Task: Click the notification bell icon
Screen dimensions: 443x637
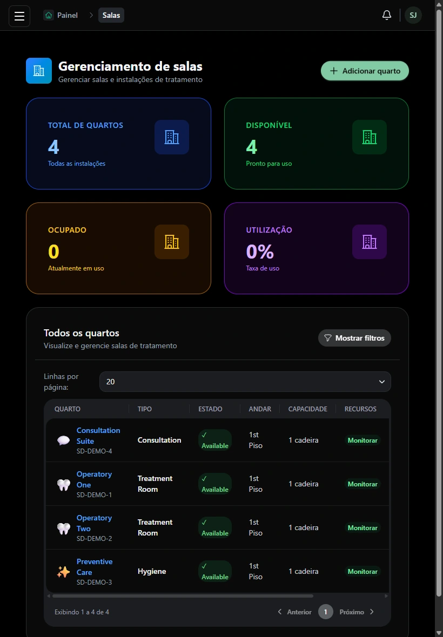Action: click(386, 15)
